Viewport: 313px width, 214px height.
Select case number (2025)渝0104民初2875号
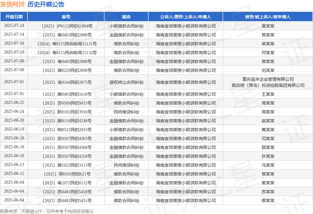click(x=67, y=82)
